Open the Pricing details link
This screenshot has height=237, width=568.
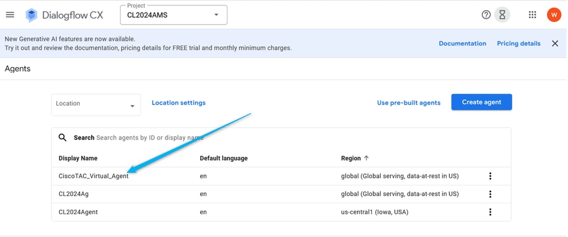[x=519, y=43]
